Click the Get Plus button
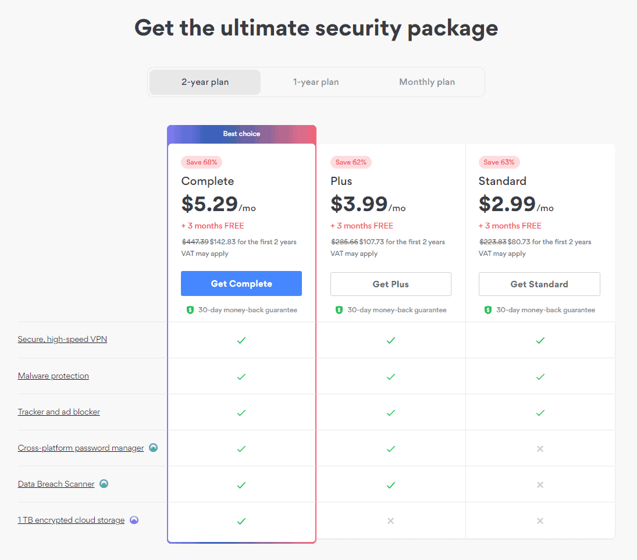Viewport: 637px width, 560px height. coord(391,284)
